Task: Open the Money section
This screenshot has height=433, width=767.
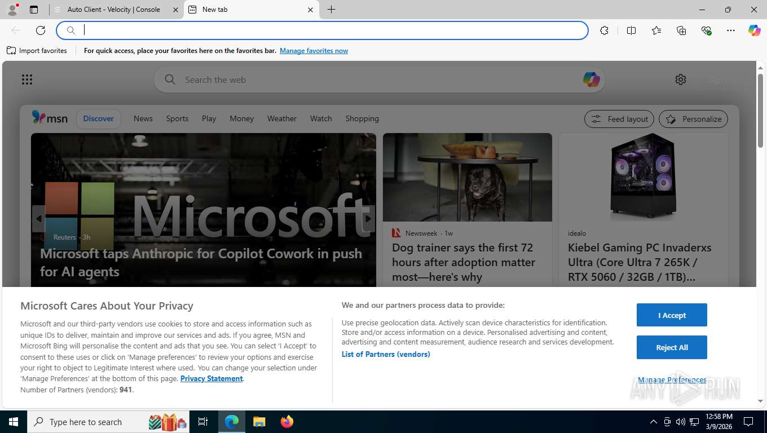Action: click(x=242, y=118)
